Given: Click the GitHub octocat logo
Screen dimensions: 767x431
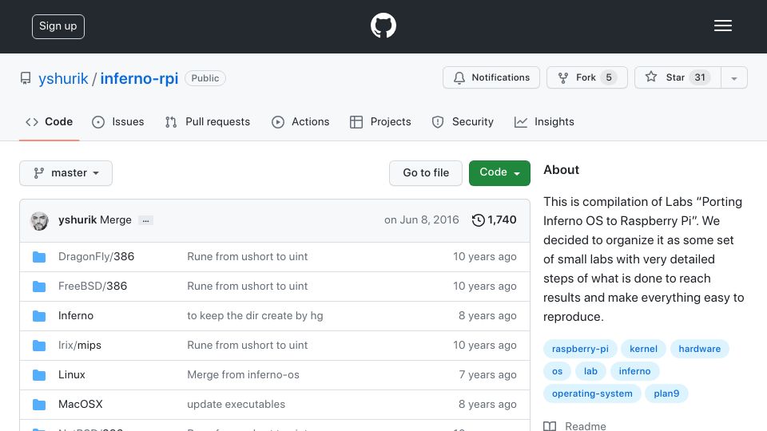Looking at the screenshot, I should pyautogui.click(x=383, y=26).
